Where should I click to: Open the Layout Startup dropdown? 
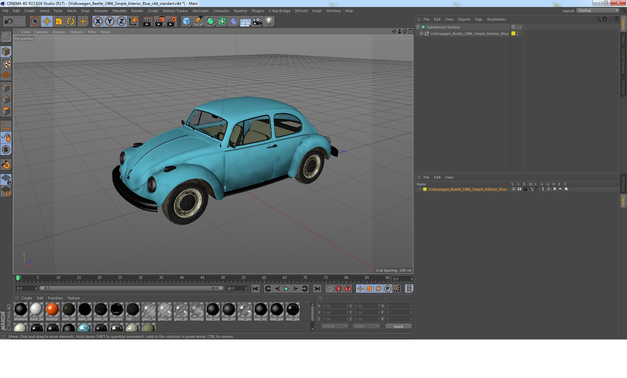pyautogui.click(x=598, y=11)
